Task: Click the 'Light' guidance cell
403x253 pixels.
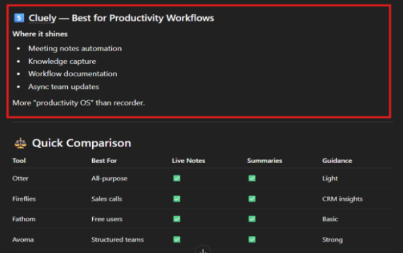Action: click(330, 179)
